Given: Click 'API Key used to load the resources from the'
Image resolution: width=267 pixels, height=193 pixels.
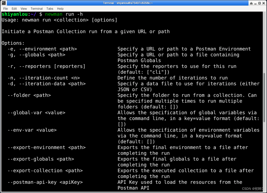Looking at the screenshot, I should click(180, 182).
